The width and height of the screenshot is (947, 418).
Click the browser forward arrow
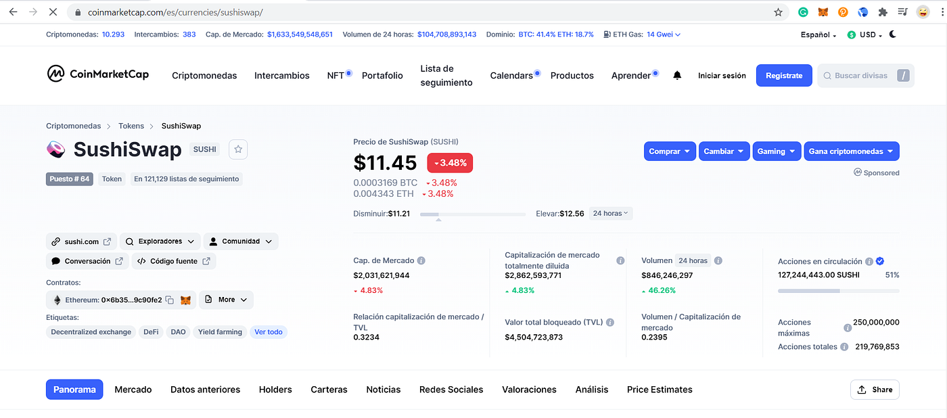coord(33,12)
